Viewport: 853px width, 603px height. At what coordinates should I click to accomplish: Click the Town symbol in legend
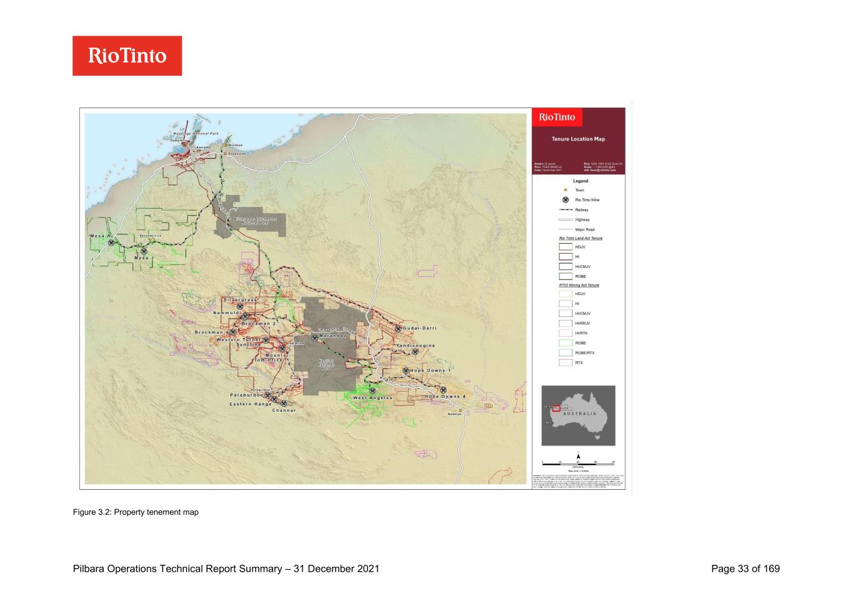tap(566, 190)
